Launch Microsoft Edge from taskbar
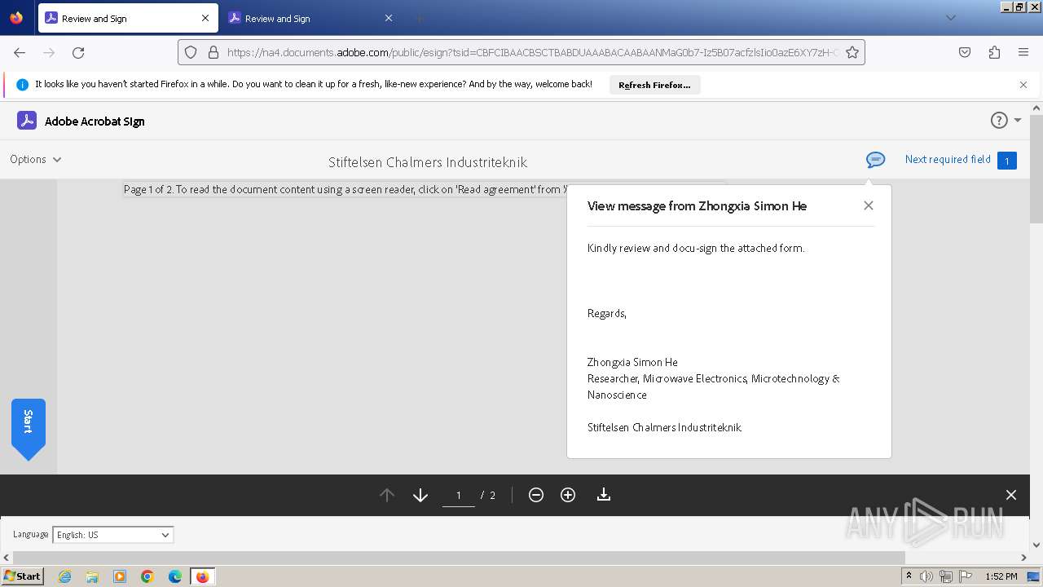Image resolution: width=1043 pixels, height=587 pixels. tap(175, 576)
